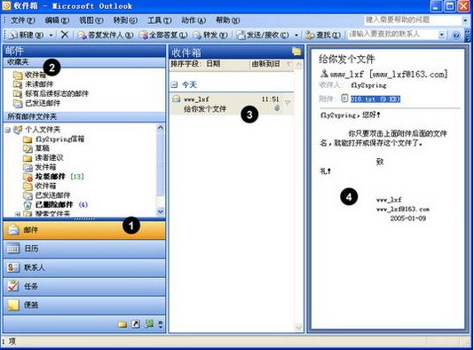Viewport: 474px width, 350px height.
Task: Open Sent Items (已发送邮件) under Personal Folders
Action: pos(47,195)
